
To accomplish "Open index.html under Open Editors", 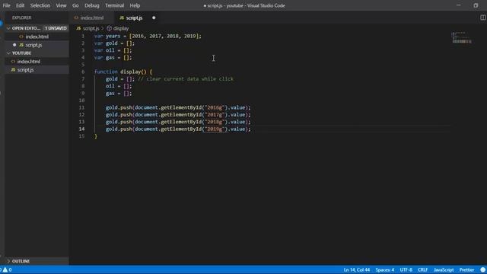I will click(x=37, y=37).
